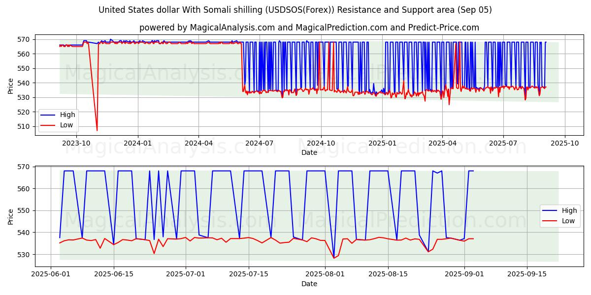Viewport: 591px width, 295px height.
Task: Click the 570 value on bottom price axis
Action: pyautogui.click(x=25, y=167)
